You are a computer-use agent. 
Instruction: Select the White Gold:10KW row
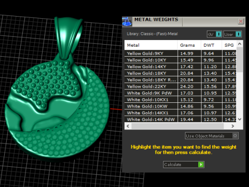181,106
